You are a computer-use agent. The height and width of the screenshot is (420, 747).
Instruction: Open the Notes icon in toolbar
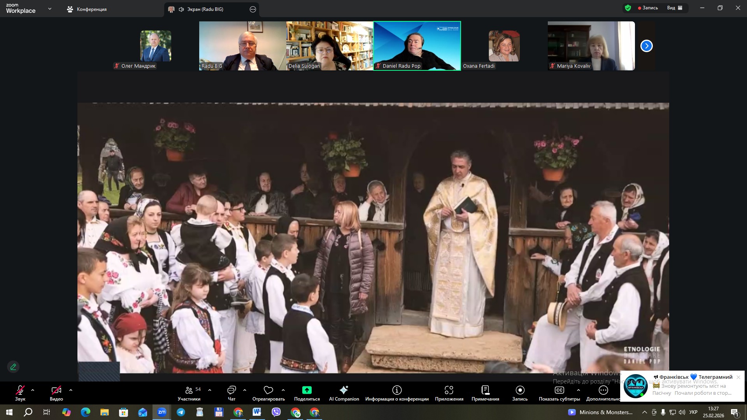coord(485,390)
